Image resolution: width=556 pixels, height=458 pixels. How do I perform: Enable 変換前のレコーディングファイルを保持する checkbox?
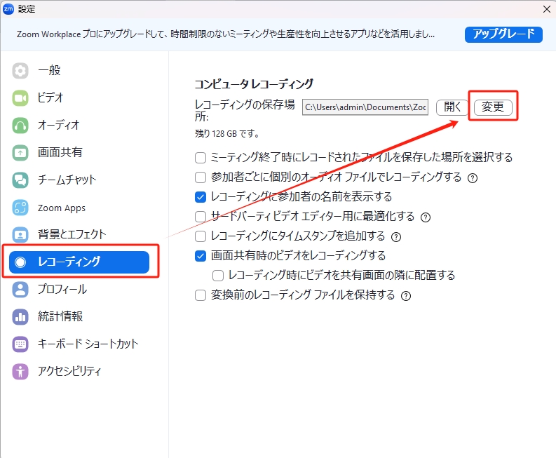coord(201,295)
